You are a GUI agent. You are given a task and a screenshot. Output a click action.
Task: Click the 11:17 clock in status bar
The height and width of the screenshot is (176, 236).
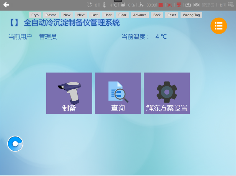point(222,5)
